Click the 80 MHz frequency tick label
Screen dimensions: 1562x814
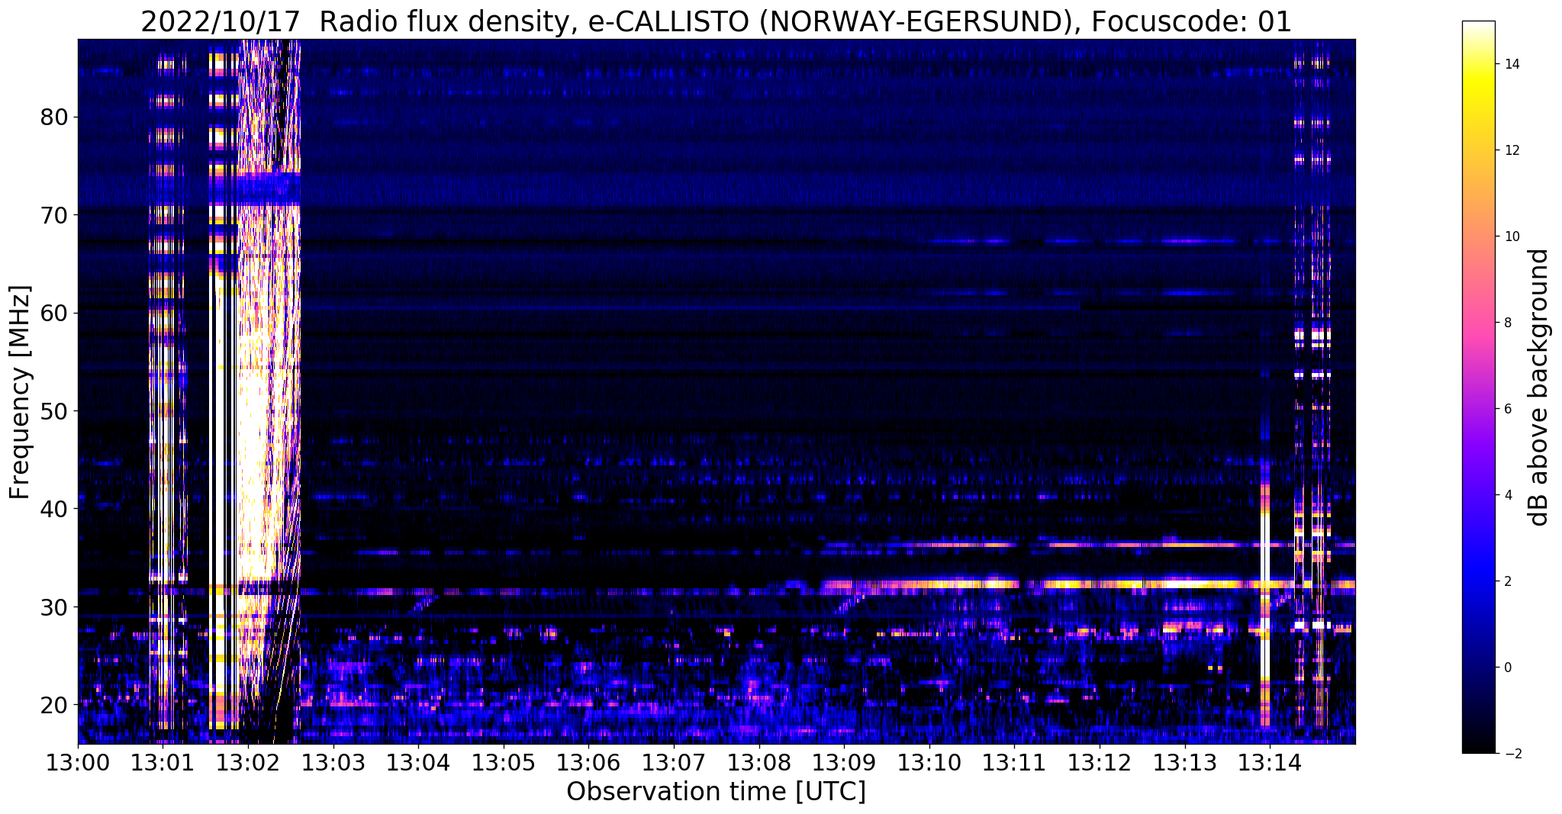coord(53,117)
